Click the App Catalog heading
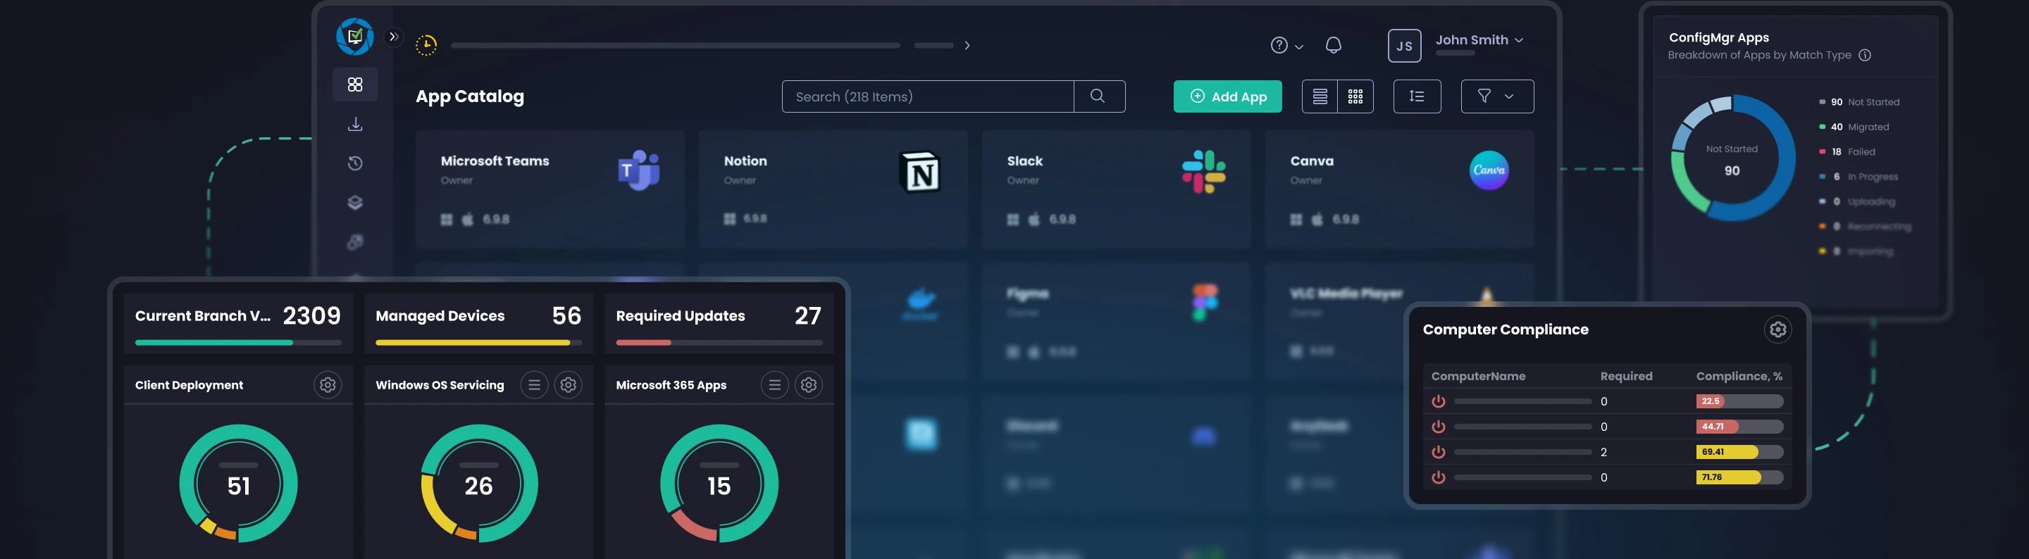This screenshot has width=2029, height=559. tap(469, 96)
